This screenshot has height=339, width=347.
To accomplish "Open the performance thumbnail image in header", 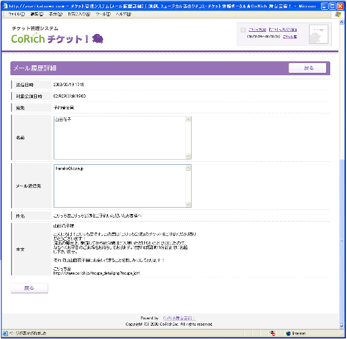I will click(318, 35).
